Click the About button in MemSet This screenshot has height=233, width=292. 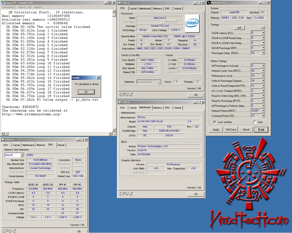pos(246,130)
